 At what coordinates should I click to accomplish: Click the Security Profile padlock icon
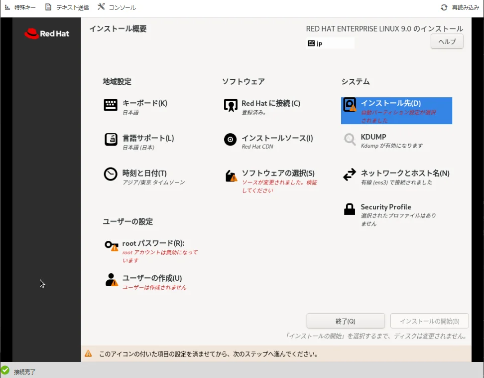pos(350,209)
